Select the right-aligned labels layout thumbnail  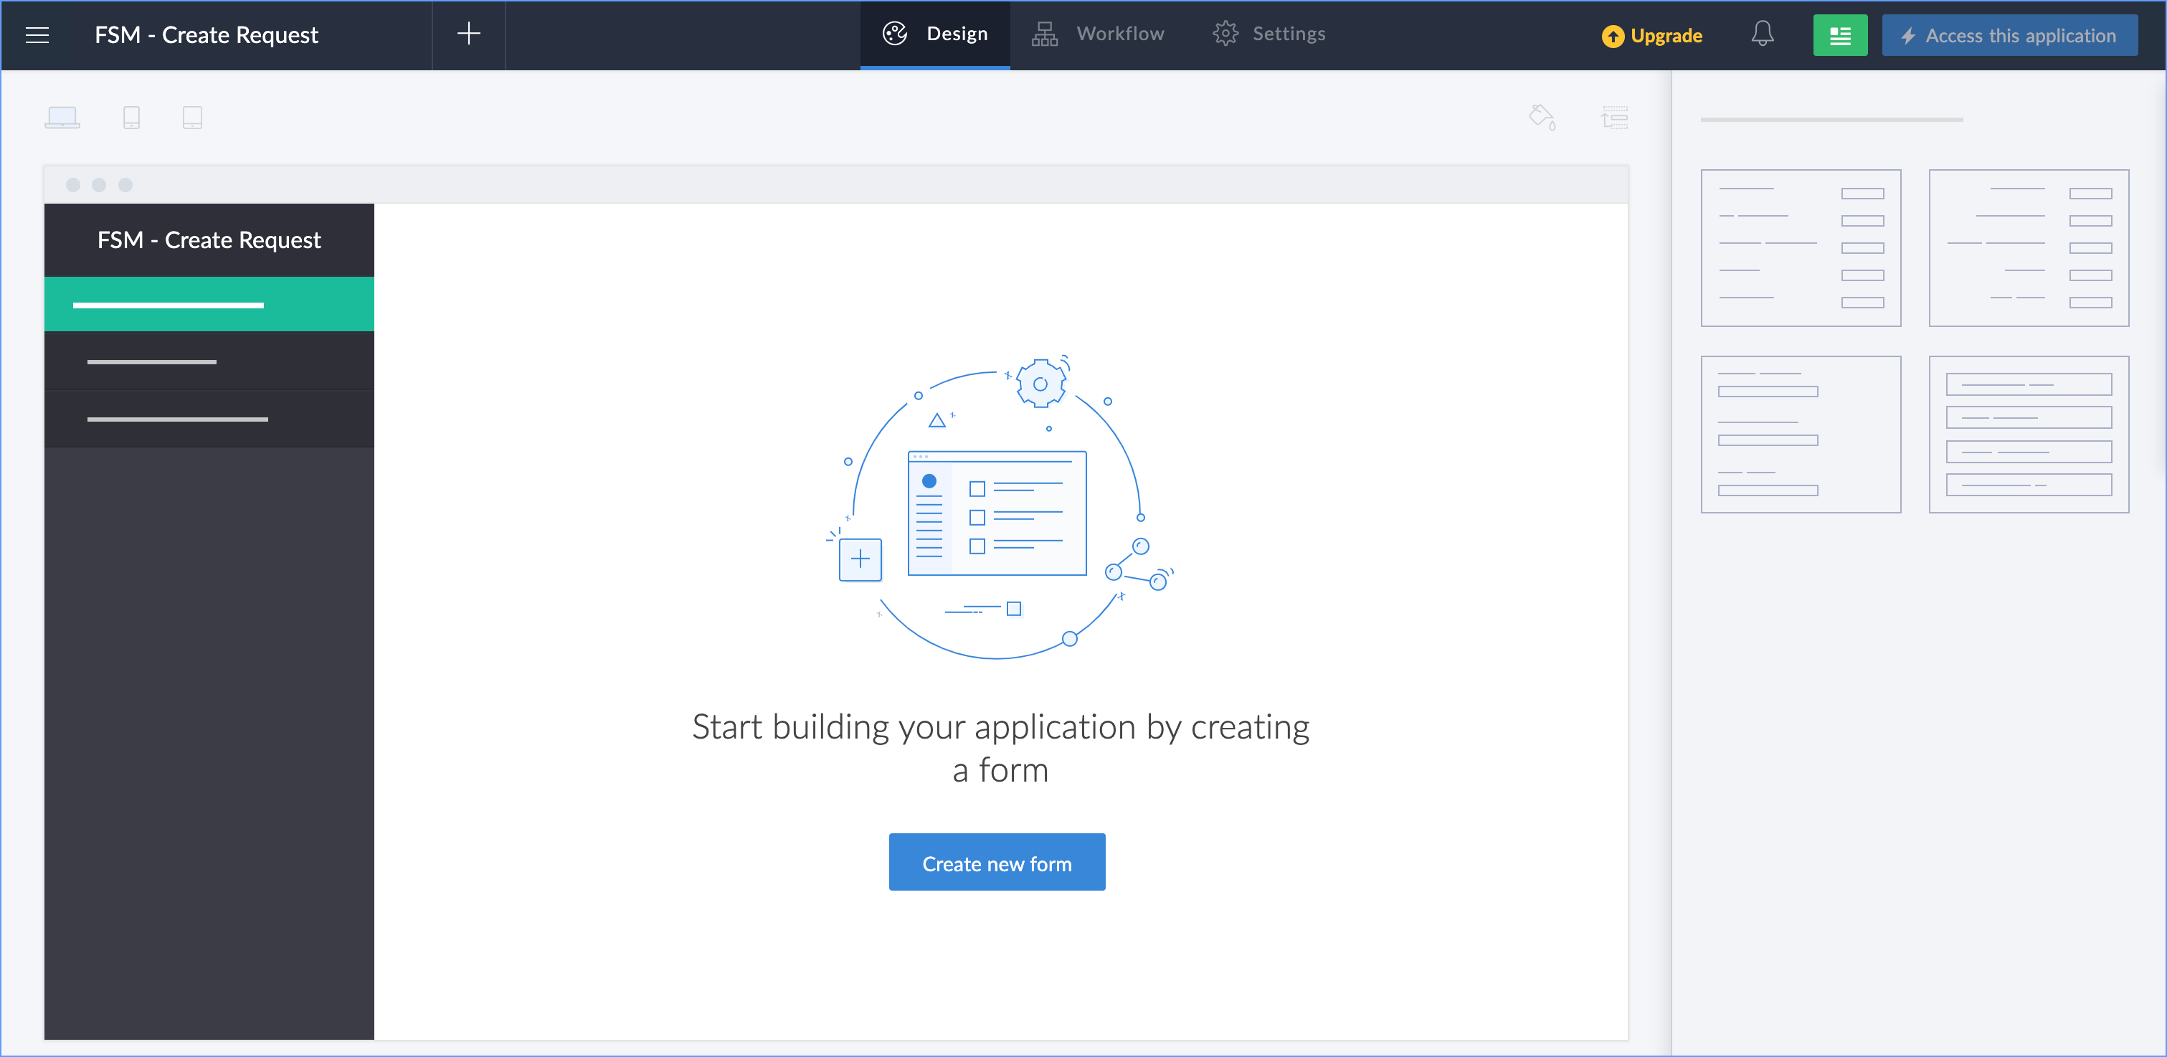click(x=2028, y=247)
